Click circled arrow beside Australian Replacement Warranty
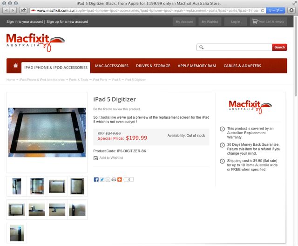The height and width of the screenshot is (246, 298). coord(222,129)
